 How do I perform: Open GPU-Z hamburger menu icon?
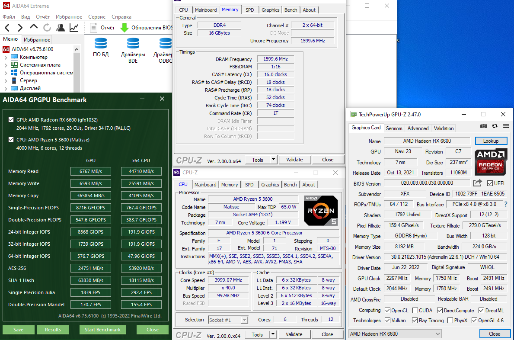click(506, 126)
